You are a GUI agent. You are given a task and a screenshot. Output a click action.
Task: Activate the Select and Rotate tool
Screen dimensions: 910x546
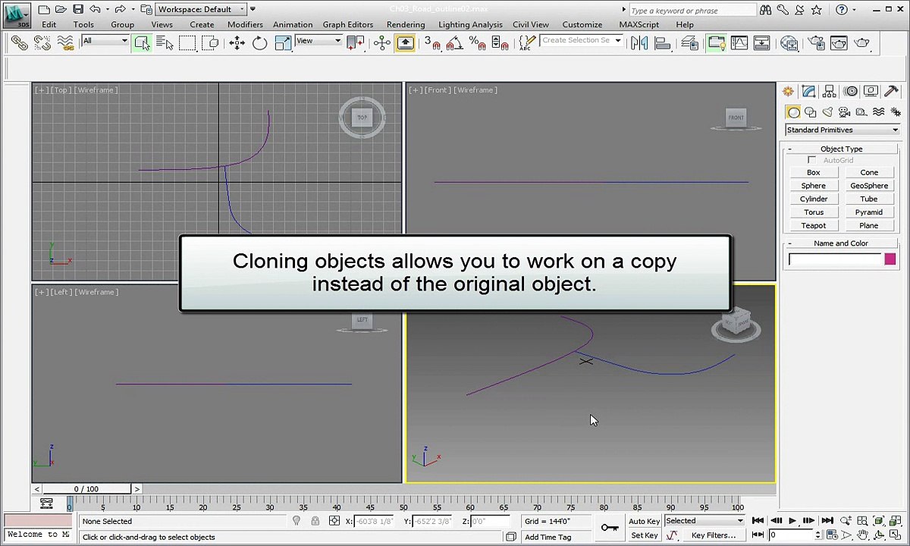(260, 43)
